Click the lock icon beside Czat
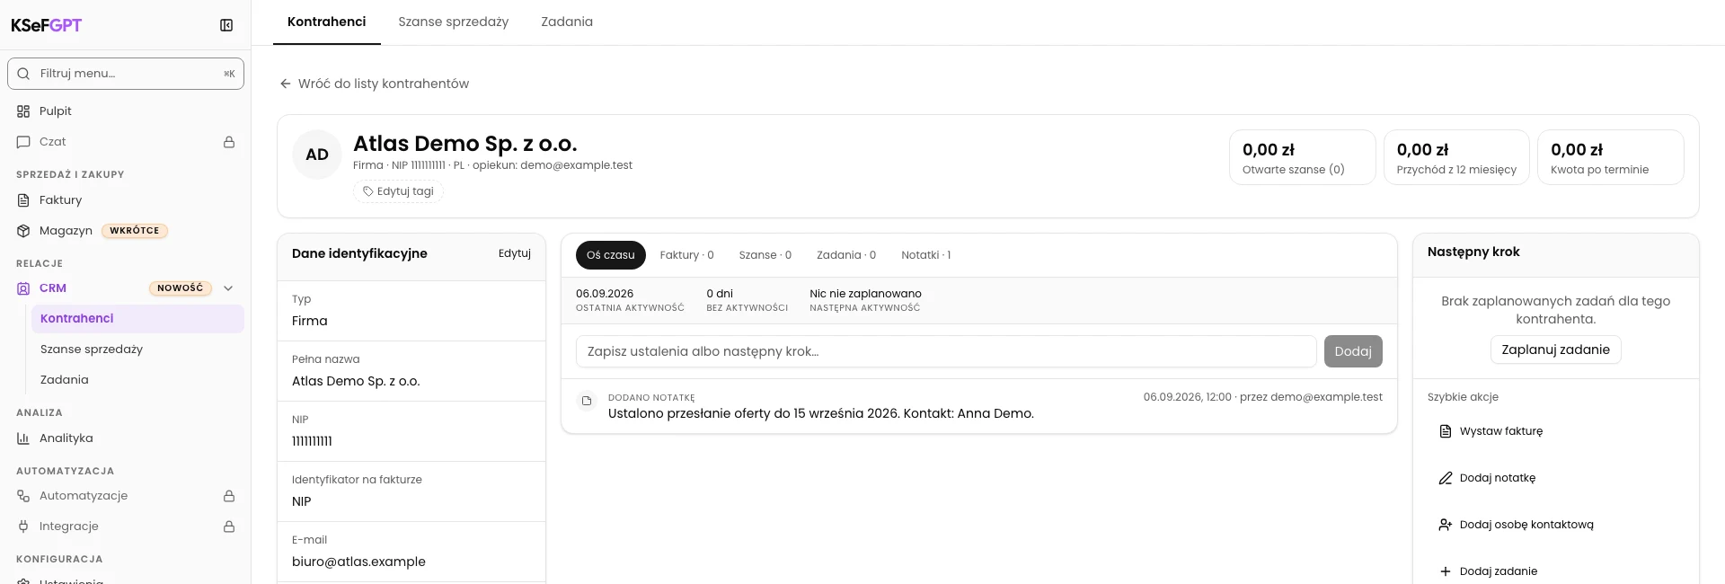 click(229, 142)
